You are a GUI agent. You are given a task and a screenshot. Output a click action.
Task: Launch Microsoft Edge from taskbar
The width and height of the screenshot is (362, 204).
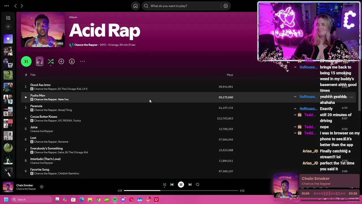point(82,199)
